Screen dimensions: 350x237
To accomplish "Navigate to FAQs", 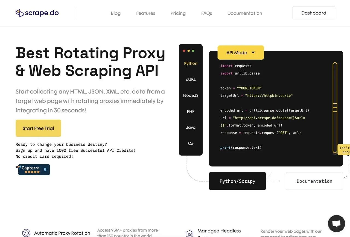I will [x=206, y=13].
